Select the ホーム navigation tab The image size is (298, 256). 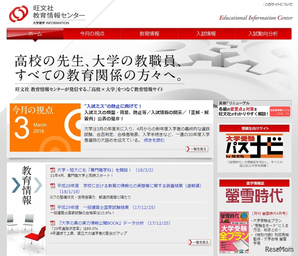(35, 34)
